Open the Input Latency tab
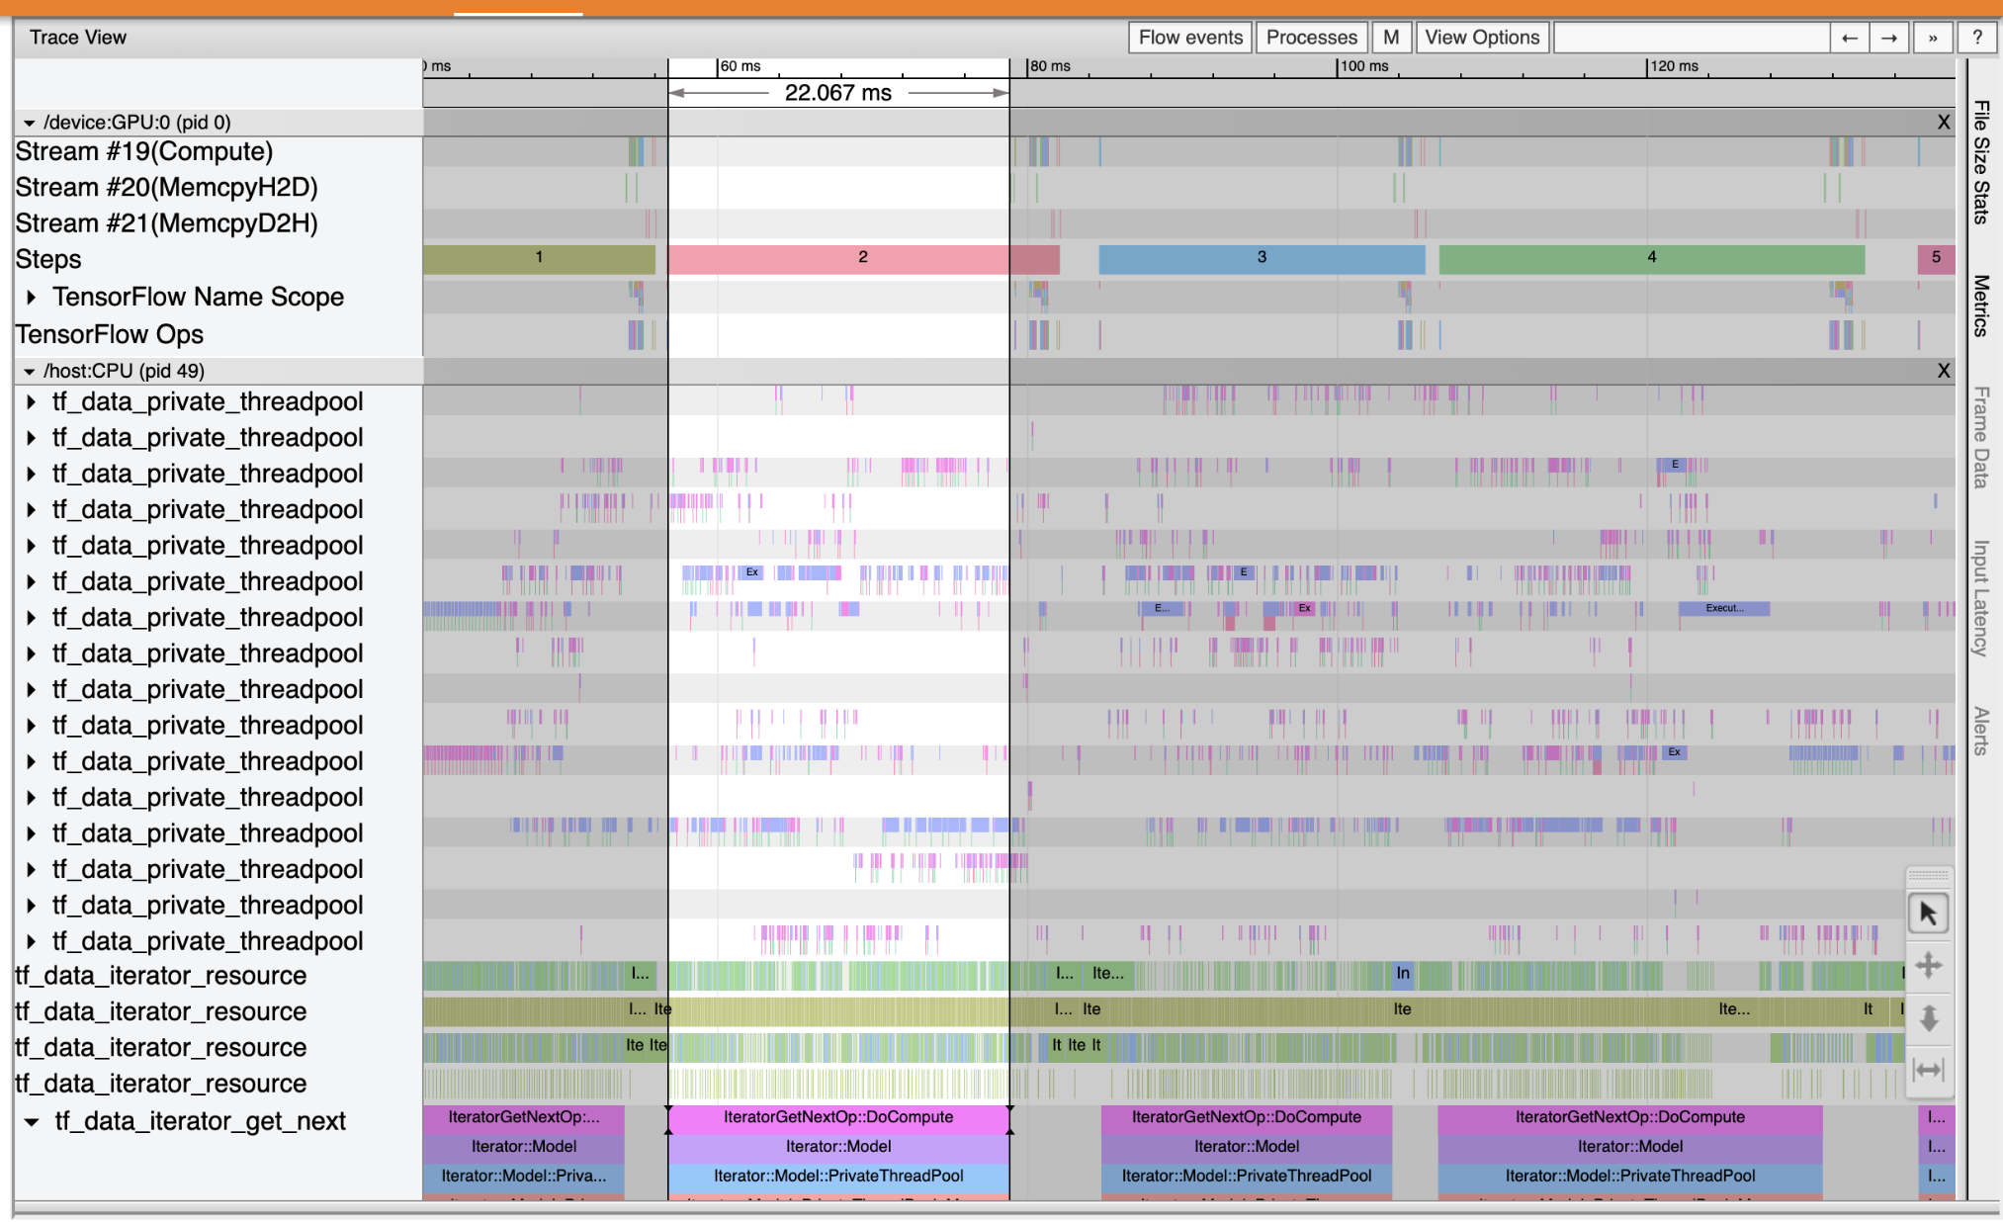2003x1222 pixels. (1980, 594)
